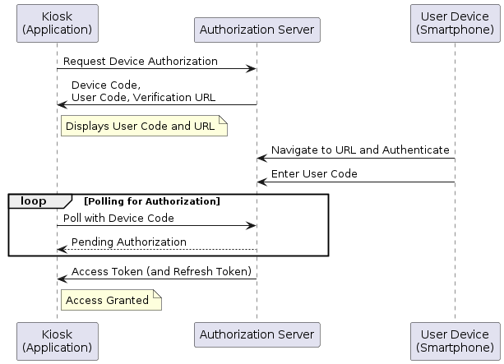Select the 'Pending Authorization' reply label
Viewport: 504px width, 364px height.
tap(129, 242)
